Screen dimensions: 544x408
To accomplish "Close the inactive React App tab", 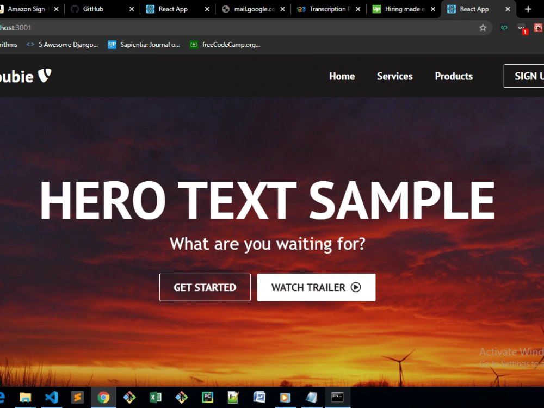I will click(207, 9).
